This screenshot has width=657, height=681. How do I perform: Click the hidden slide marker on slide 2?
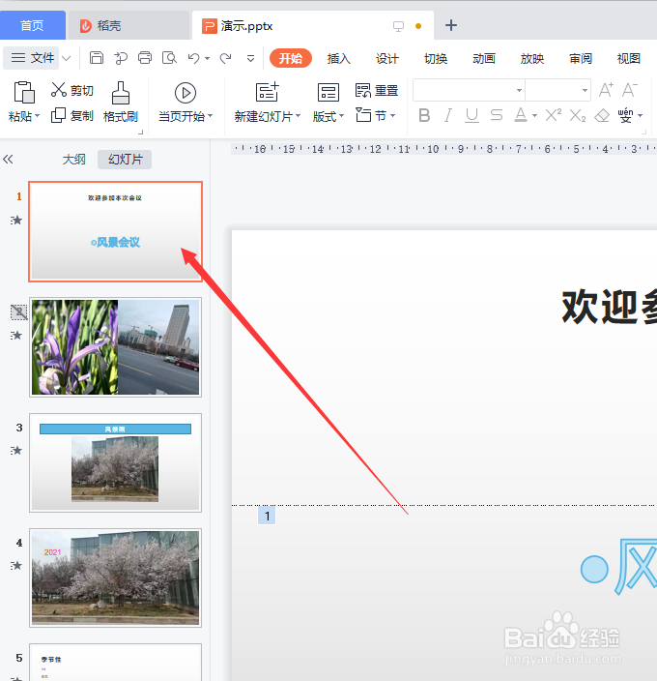pyautogui.click(x=19, y=312)
